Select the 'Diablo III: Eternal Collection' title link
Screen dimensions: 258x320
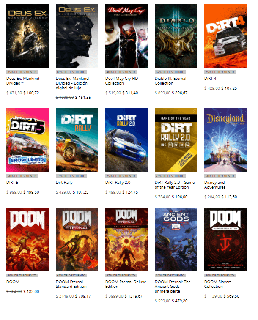(170, 81)
